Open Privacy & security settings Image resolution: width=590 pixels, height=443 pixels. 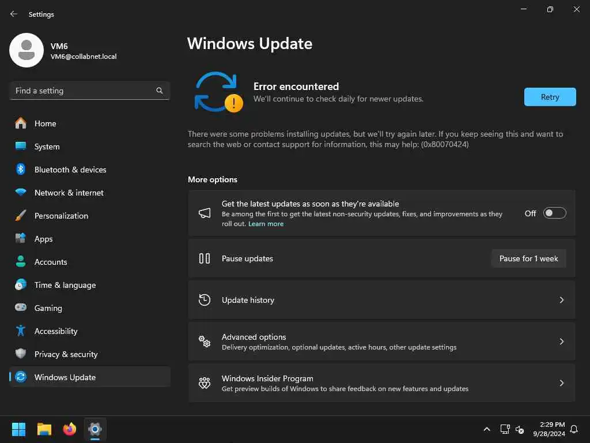tap(90, 354)
